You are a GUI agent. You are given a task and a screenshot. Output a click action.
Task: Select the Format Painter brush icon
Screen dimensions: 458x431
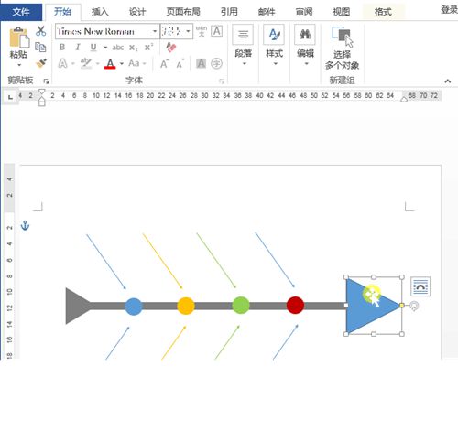[41, 63]
